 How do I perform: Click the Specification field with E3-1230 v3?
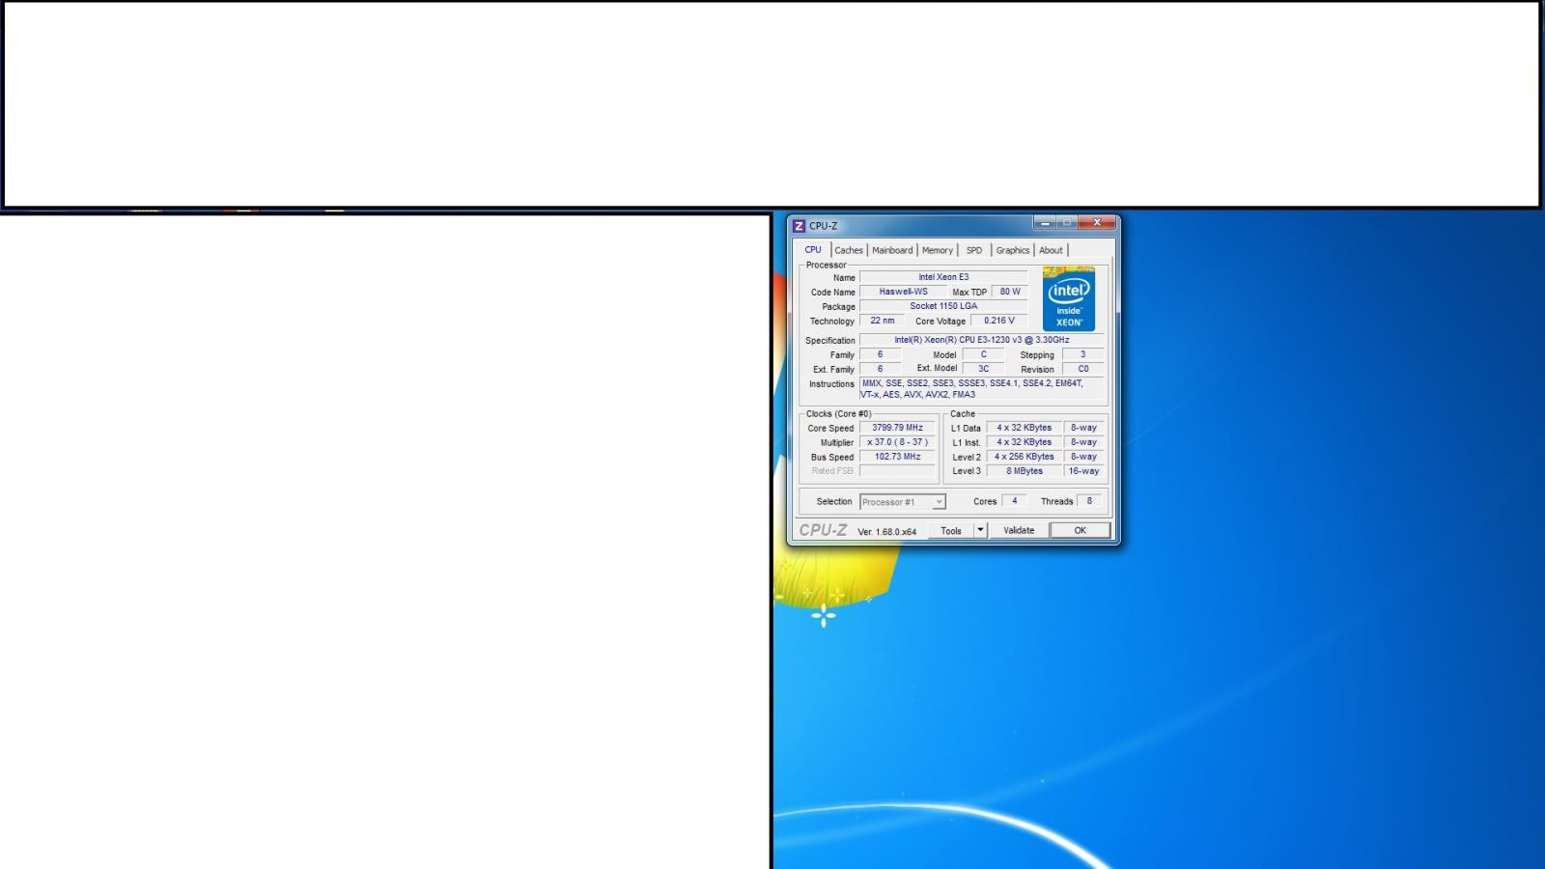point(981,340)
